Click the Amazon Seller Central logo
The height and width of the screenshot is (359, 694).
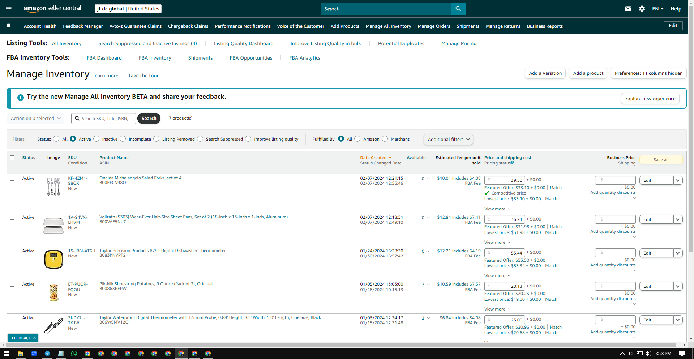[x=52, y=9]
